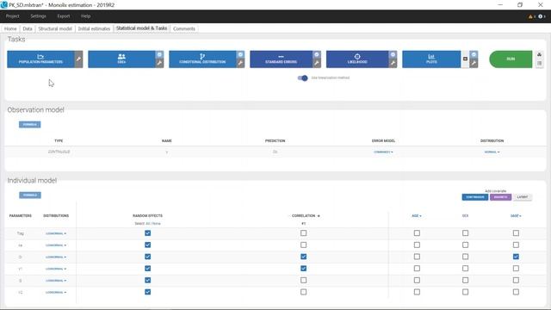Run the Standard Errors task
The height and width of the screenshot is (310, 551).
tap(282, 59)
